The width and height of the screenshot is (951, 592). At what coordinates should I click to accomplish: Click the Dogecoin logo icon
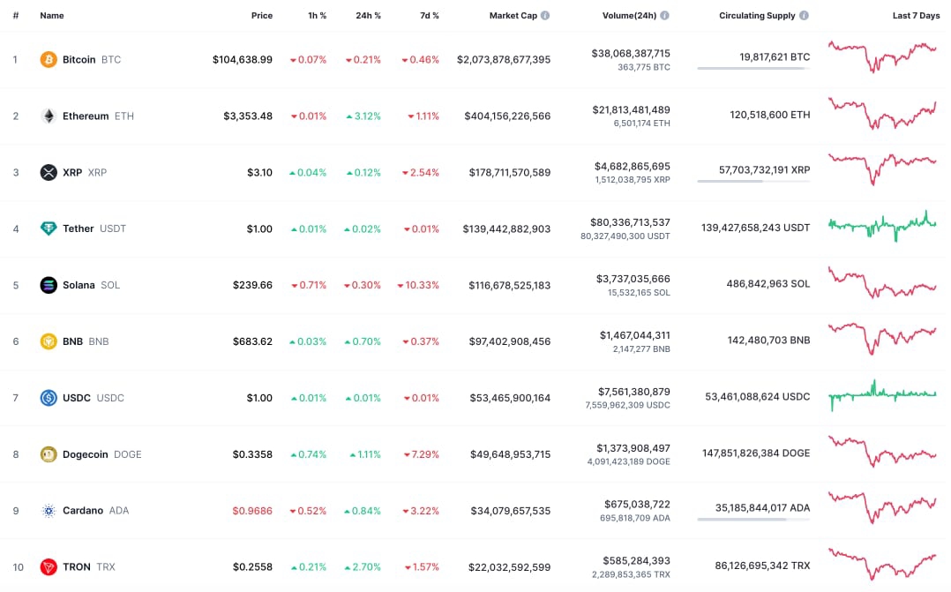[49, 454]
